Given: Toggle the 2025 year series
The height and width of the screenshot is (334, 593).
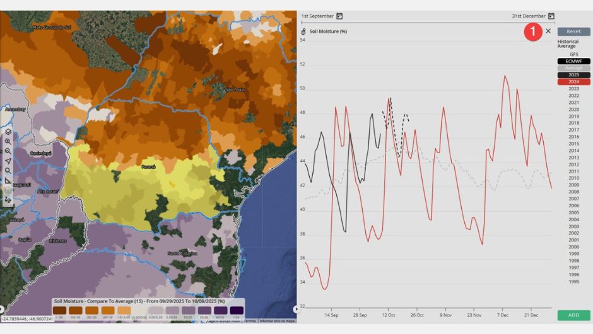Looking at the screenshot, I should tap(573, 75).
